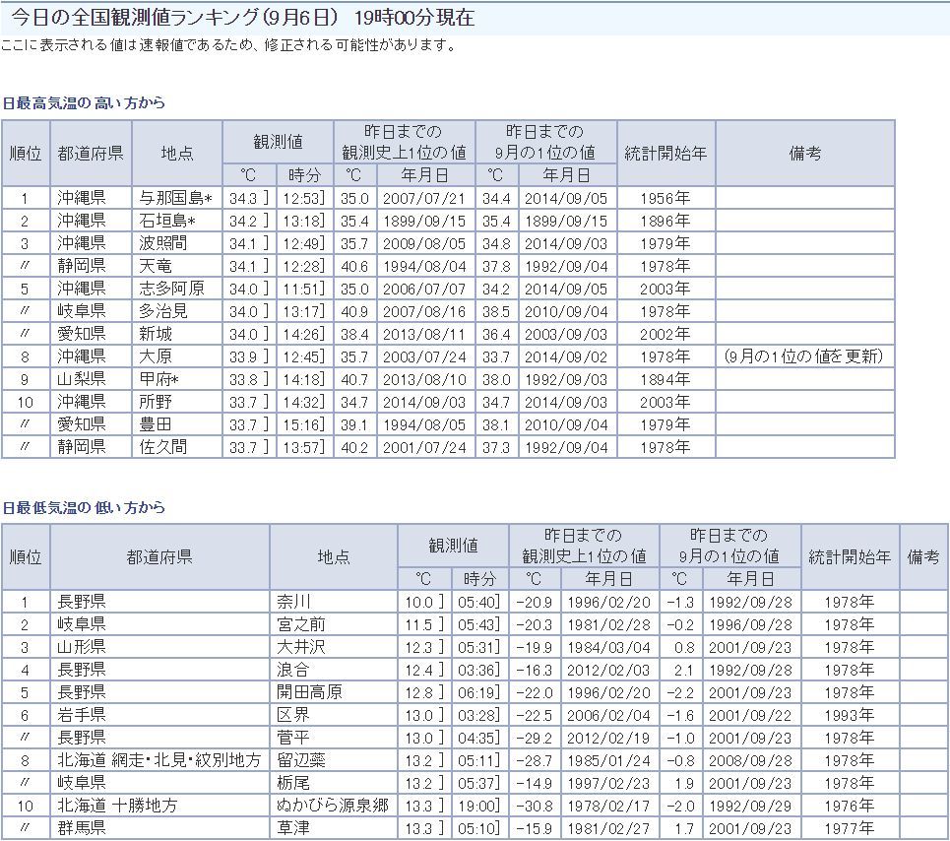This screenshot has height=841, width=950.
Task: Select the 大井沢 observation point
Action: click(x=300, y=647)
